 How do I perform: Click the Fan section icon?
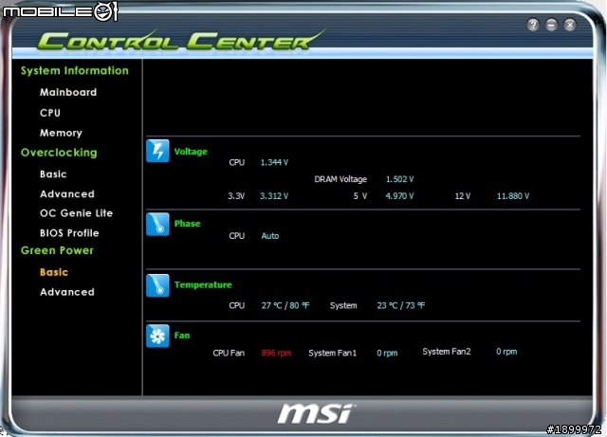(157, 336)
